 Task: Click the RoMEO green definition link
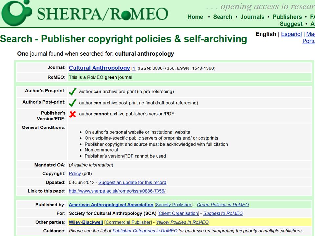pos(102,77)
